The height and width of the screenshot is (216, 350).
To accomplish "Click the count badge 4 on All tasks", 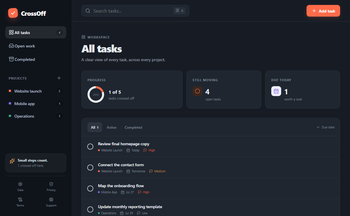I will [x=60, y=33].
